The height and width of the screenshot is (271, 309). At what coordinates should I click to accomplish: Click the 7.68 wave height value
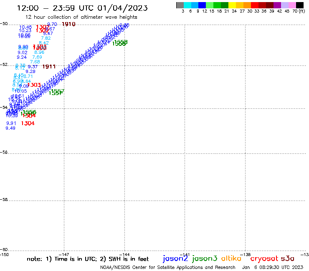click(x=35, y=62)
